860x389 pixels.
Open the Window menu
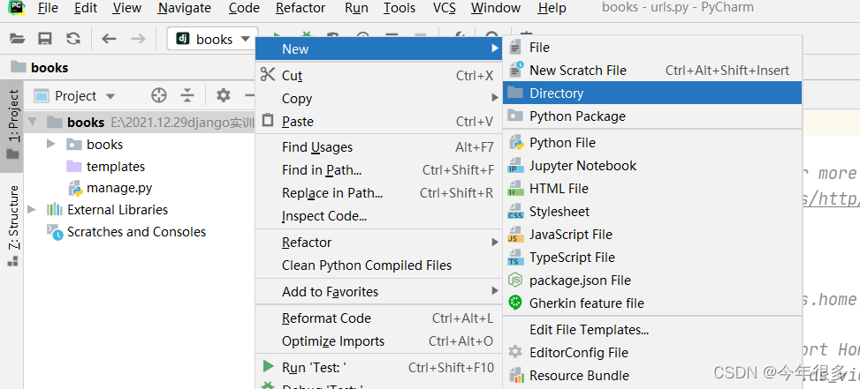[x=497, y=8]
